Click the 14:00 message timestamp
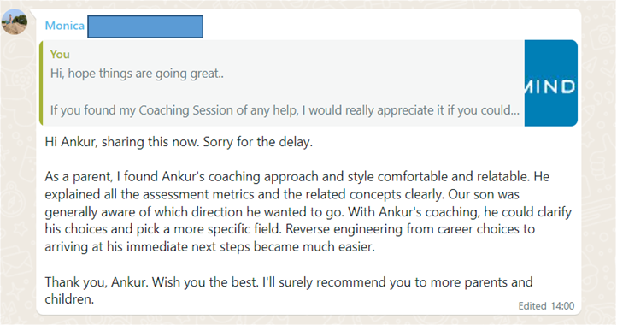The image size is (617, 325). coord(562,306)
